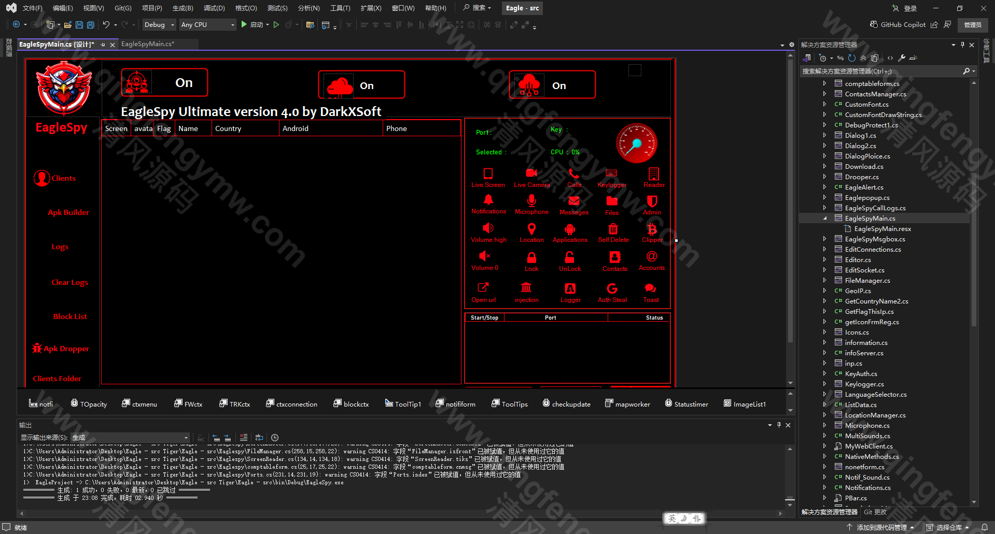
Task: Click the Admin shield icon
Action: click(652, 201)
